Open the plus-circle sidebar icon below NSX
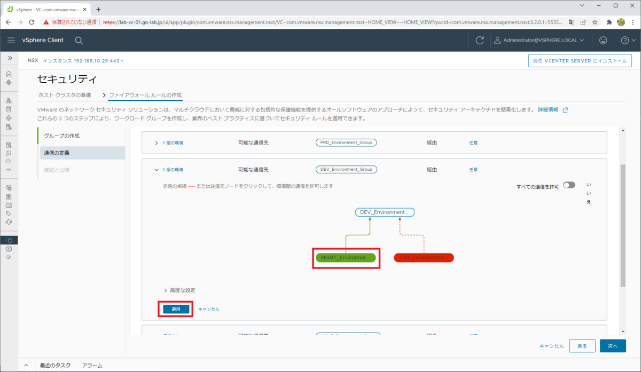Image resolution: width=641 pixels, height=372 pixels. 9,249
